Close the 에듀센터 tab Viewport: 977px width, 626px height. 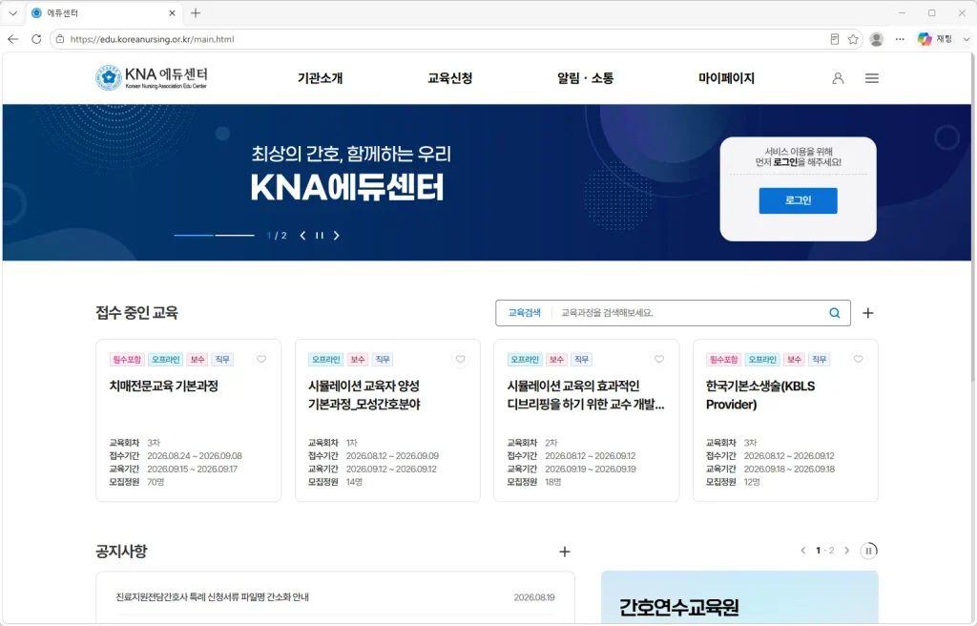pyautogui.click(x=172, y=12)
